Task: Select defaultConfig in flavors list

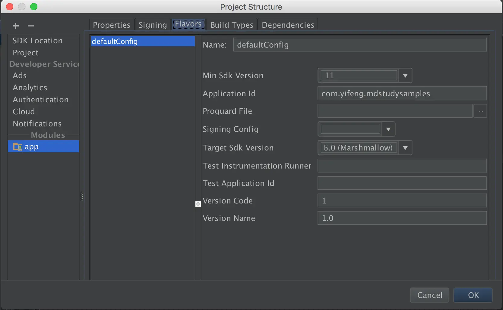Action: (143, 41)
